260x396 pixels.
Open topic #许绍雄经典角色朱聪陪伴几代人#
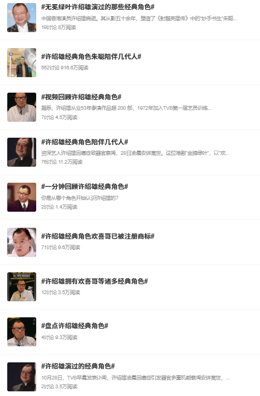[91, 56]
